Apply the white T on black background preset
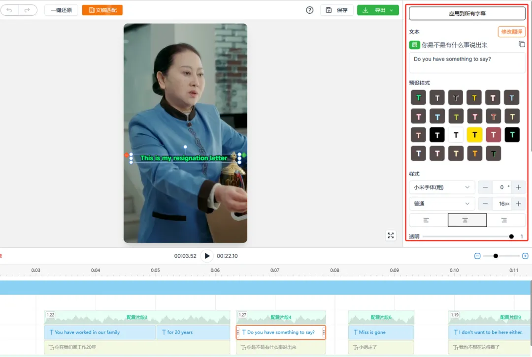The width and height of the screenshot is (532, 357). click(437, 135)
